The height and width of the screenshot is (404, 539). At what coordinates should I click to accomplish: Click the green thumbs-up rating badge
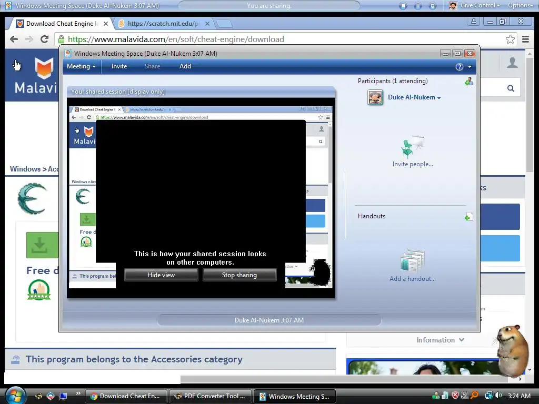39,290
